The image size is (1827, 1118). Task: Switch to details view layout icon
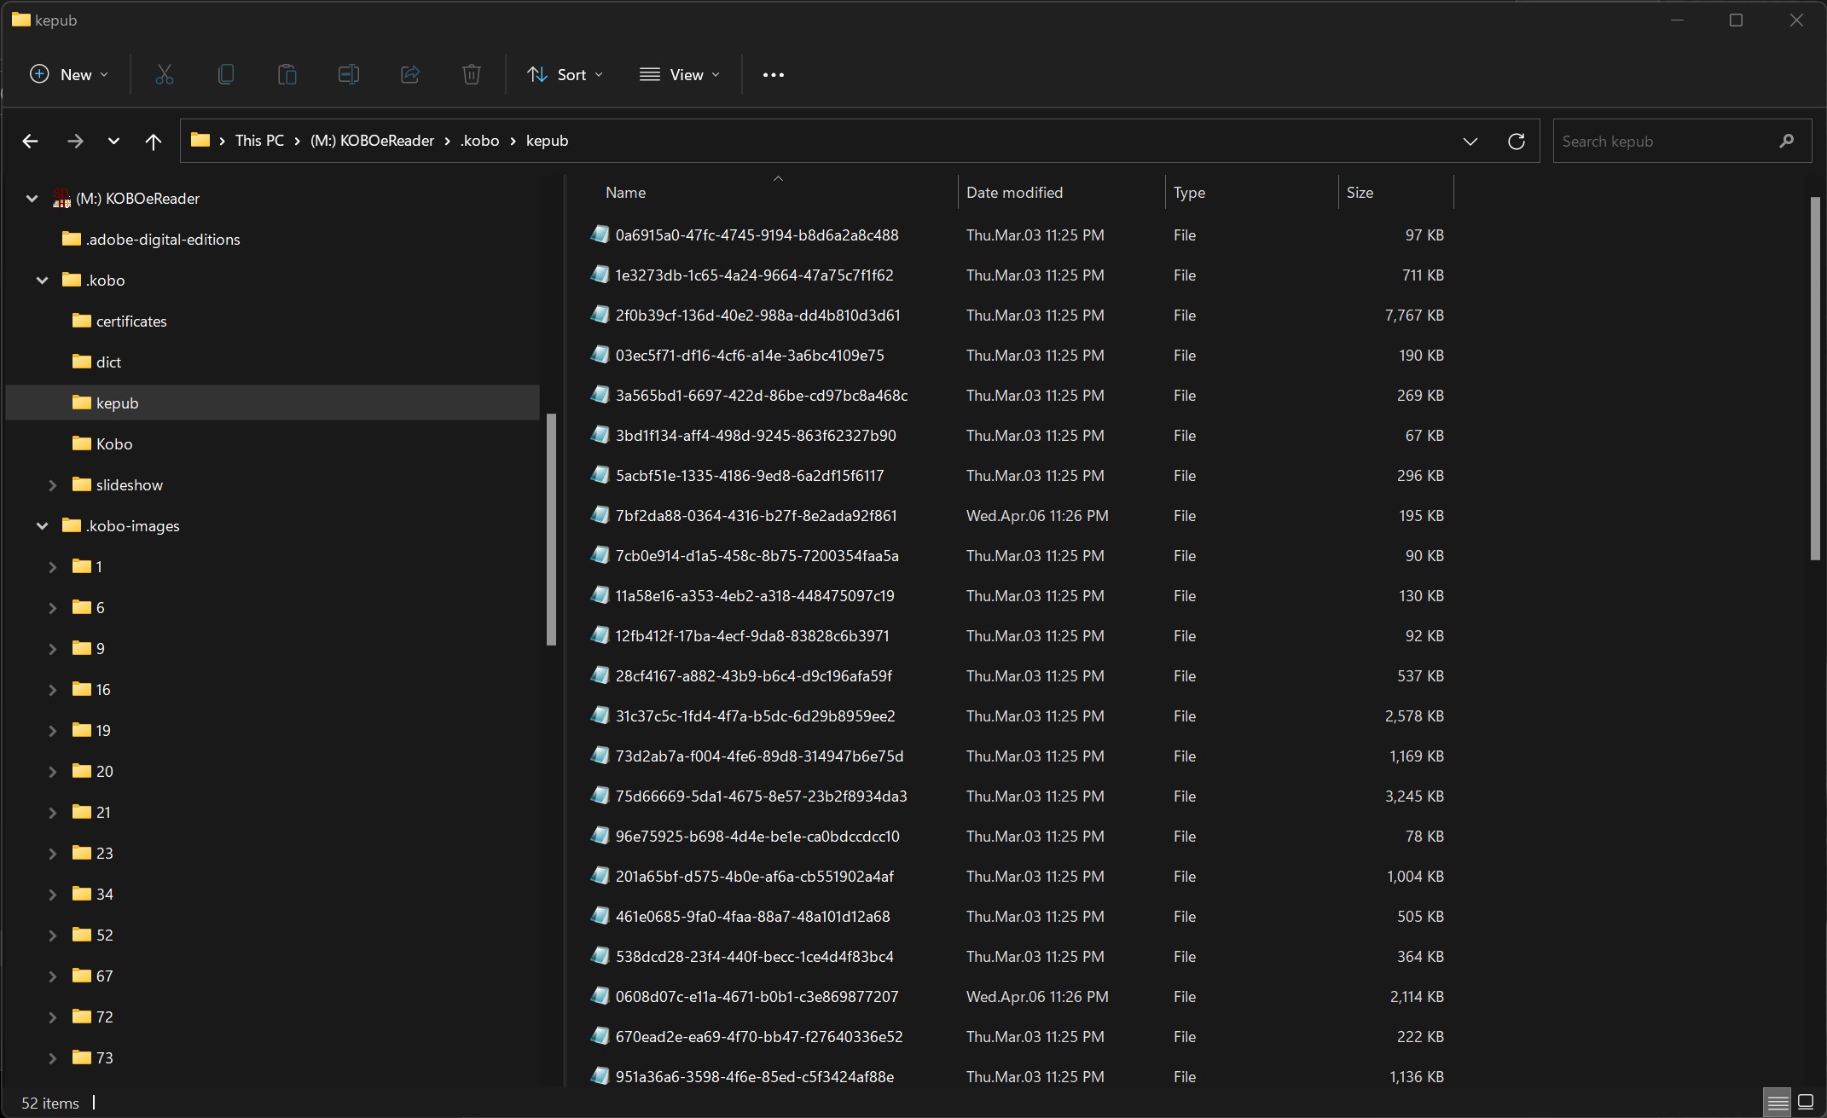[1778, 1102]
